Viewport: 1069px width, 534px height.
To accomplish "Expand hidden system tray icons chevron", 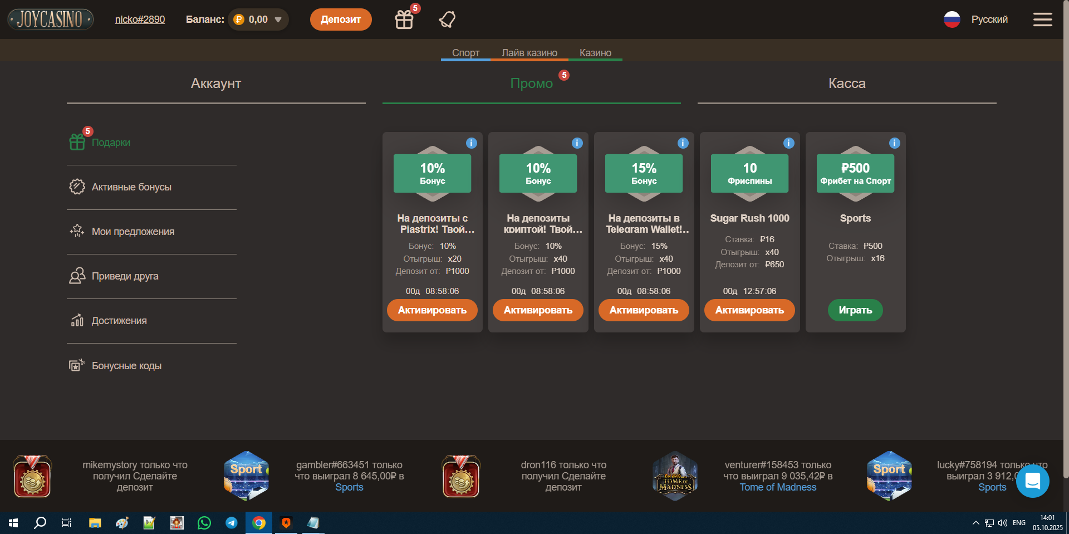I will click(975, 523).
